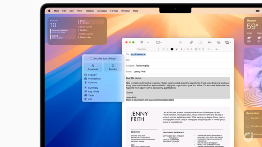This screenshot has width=262, height=147.
Task: Choose the Rewrite writing tool
Action: [113, 67]
